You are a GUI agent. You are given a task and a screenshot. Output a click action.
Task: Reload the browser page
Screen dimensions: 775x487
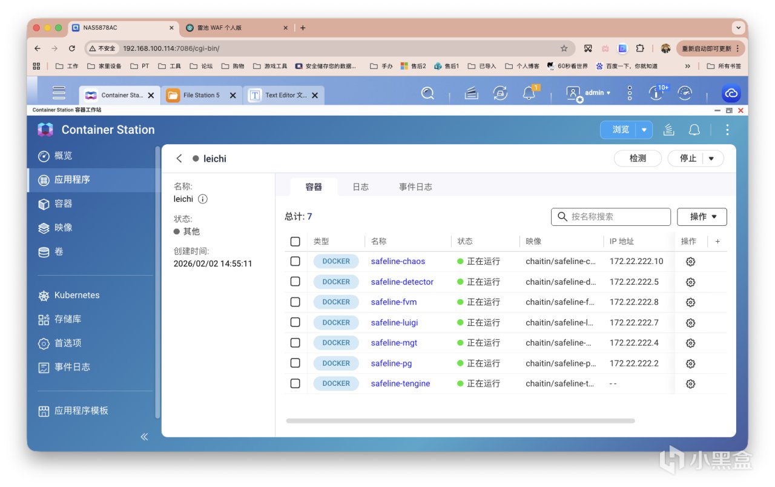tap(72, 48)
